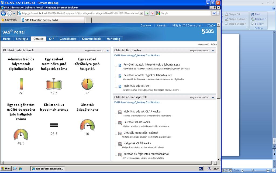Image resolution: width=276 pixels, height=173 pixels.
Task: Click the Egy szabad férőhelyre clock gauge
Action: 87,84
